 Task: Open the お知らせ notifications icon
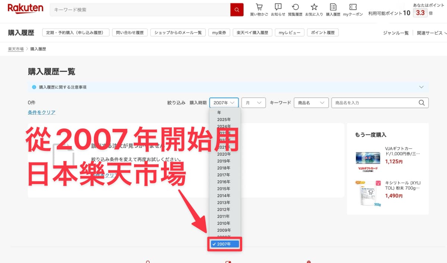(x=278, y=9)
